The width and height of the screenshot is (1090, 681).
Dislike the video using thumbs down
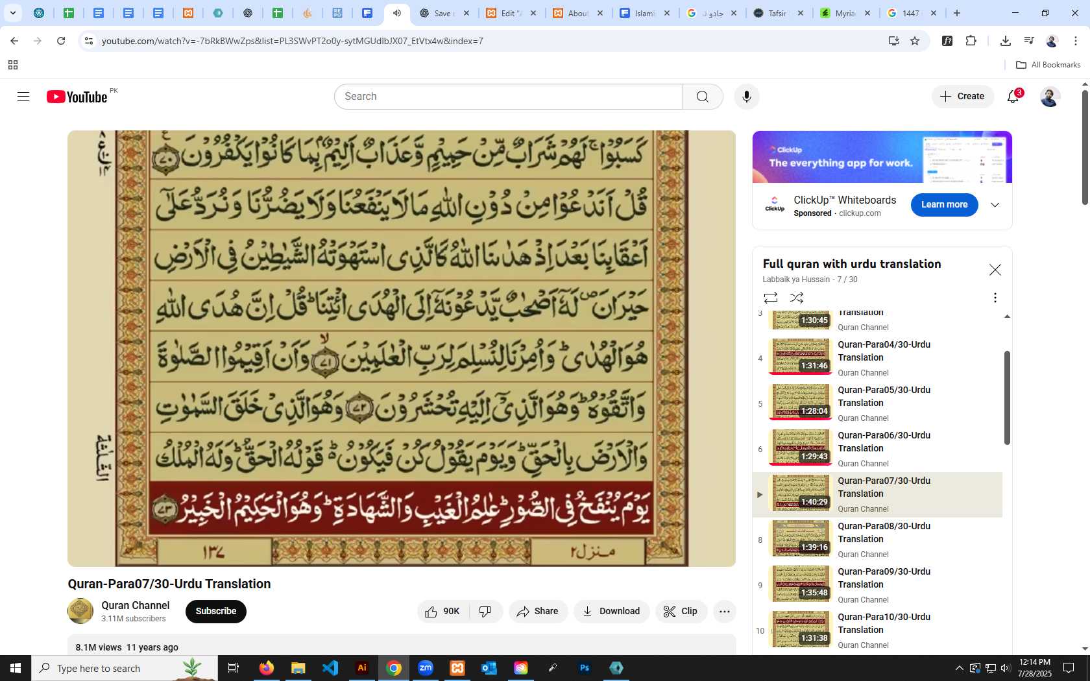tap(485, 612)
